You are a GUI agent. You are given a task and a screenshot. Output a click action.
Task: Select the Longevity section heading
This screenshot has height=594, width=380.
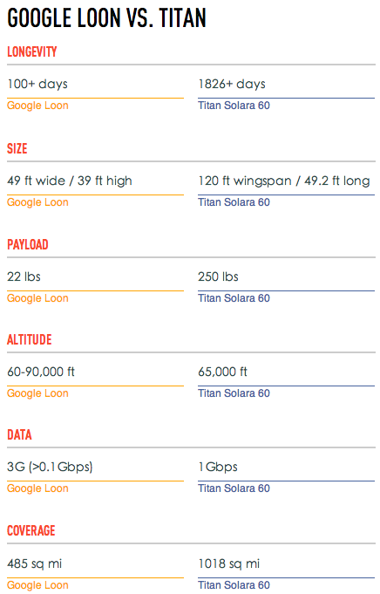(x=32, y=51)
